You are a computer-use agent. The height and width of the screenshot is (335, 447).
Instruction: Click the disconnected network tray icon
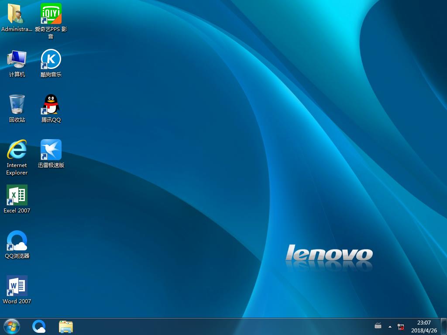point(401,326)
